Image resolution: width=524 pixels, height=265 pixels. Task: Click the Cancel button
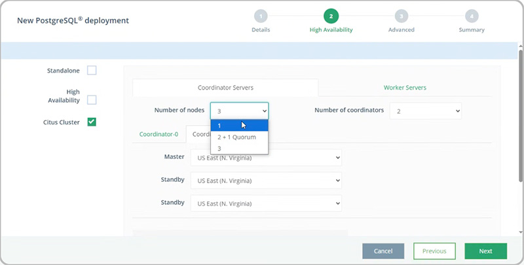[383, 251]
